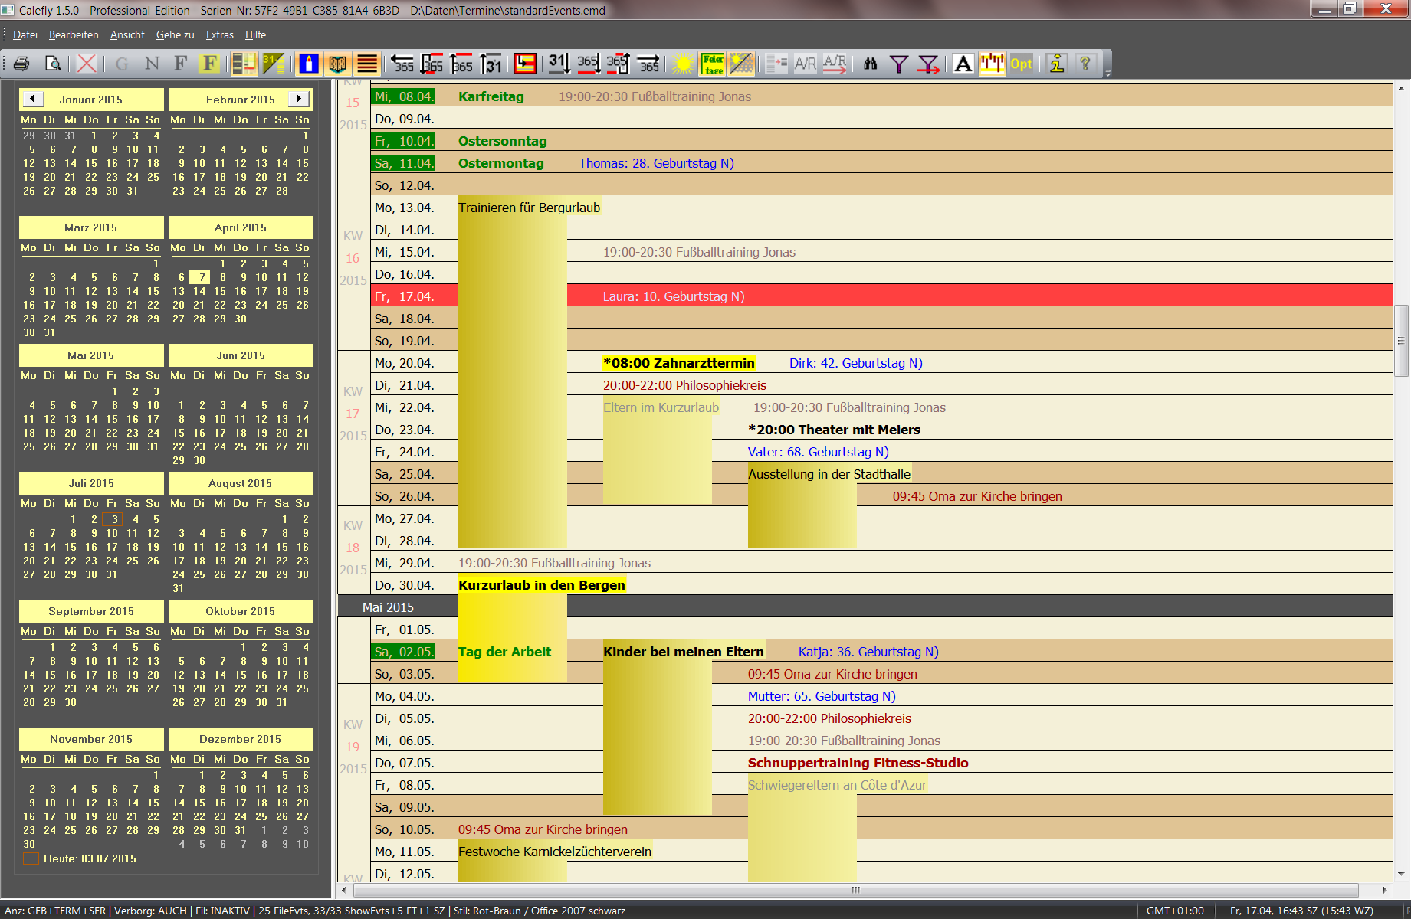Click the 365 down-arrow bracket icon
The height and width of the screenshot is (919, 1411).
tap(432, 64)
